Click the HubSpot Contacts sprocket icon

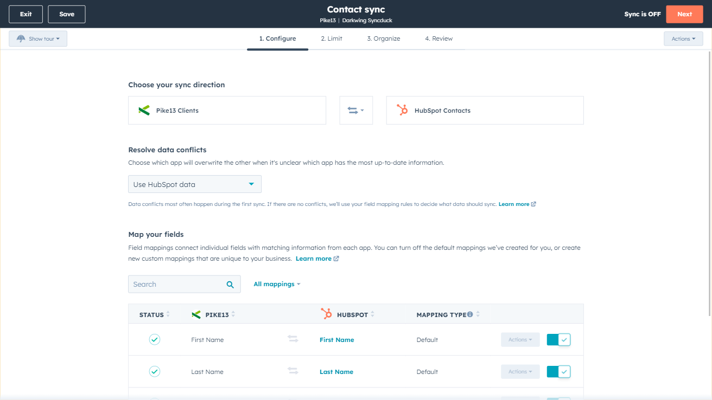(402, 111)
